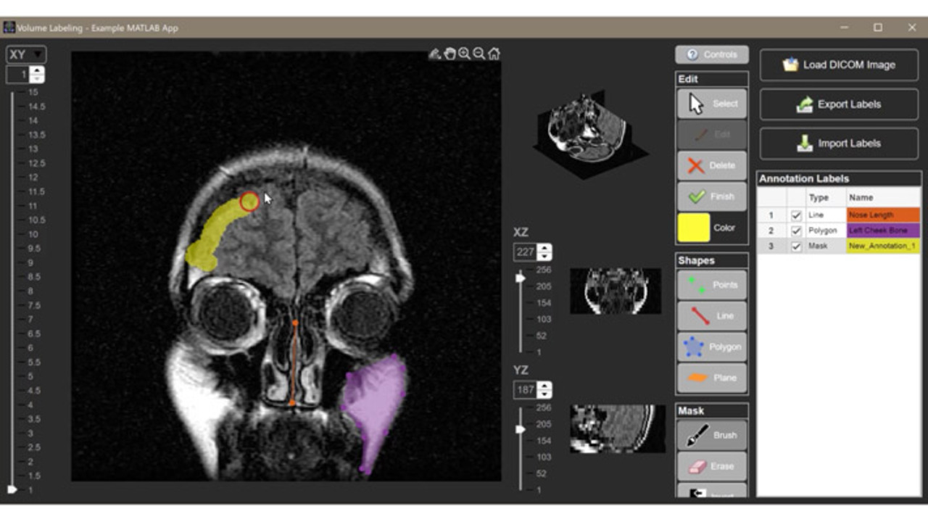Viewport: 928px width, 522px height.
Task: Uncheck the Nose Length annotation checkbox
Action: point(796,215)
